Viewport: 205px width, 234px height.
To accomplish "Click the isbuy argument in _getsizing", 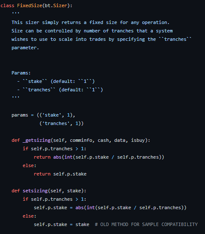I will pyautogui.click(x=138, y=140).
